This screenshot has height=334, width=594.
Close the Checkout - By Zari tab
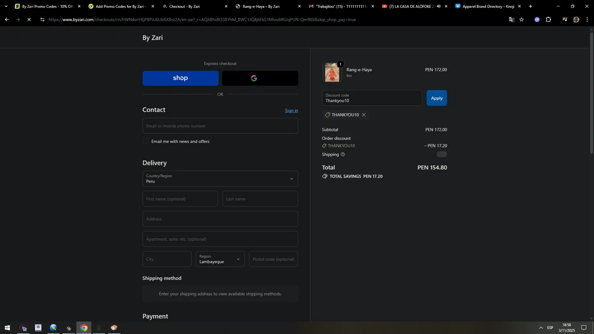point(226,6)
